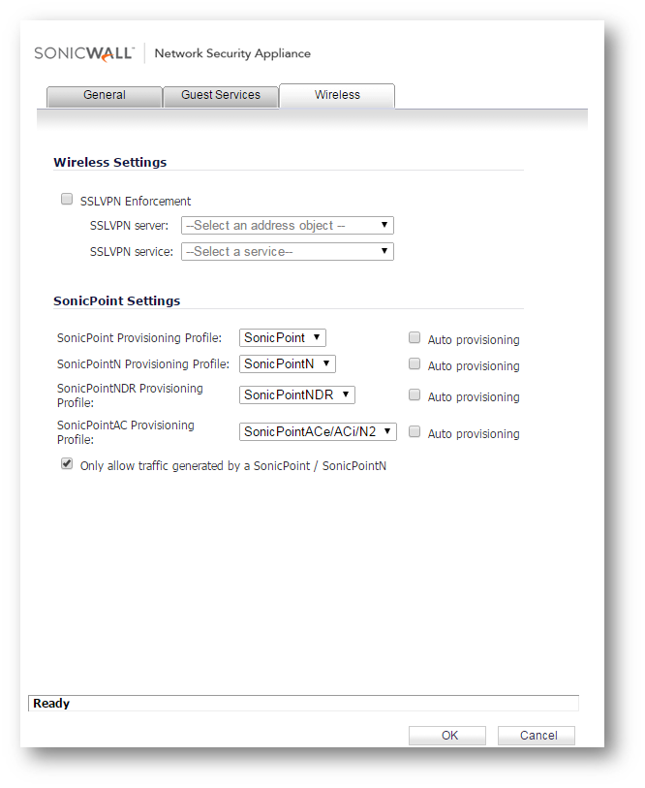Image resolution: width=645 pixels, height=788 pixels.
Task: Select the Wireless tab
Action: tap(337, 96)
